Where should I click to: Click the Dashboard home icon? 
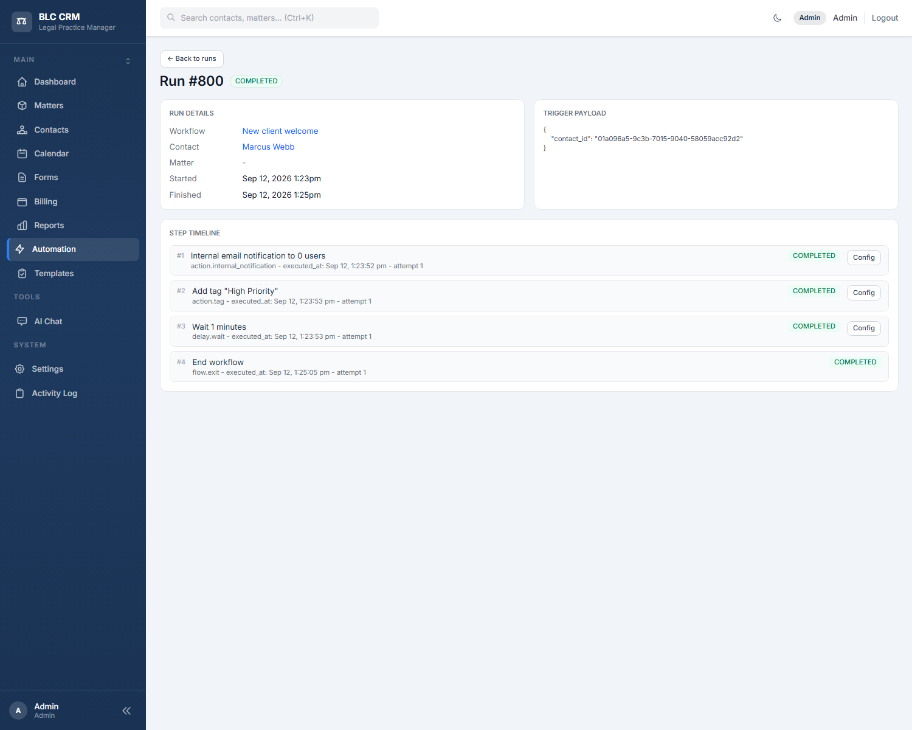(x=22, y=82)
